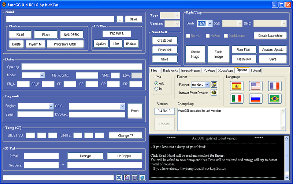This screenshot has width=293, height=184.
Task: Click the Cpu-Key input field
Action: 82,67
